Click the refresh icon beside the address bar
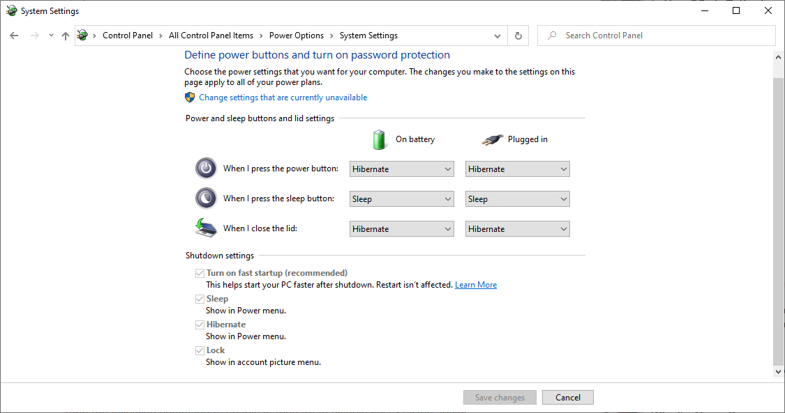785x413 pixels. click(518, 36)
